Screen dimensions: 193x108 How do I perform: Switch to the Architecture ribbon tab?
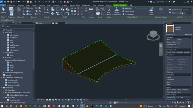(x=11, y=5)
